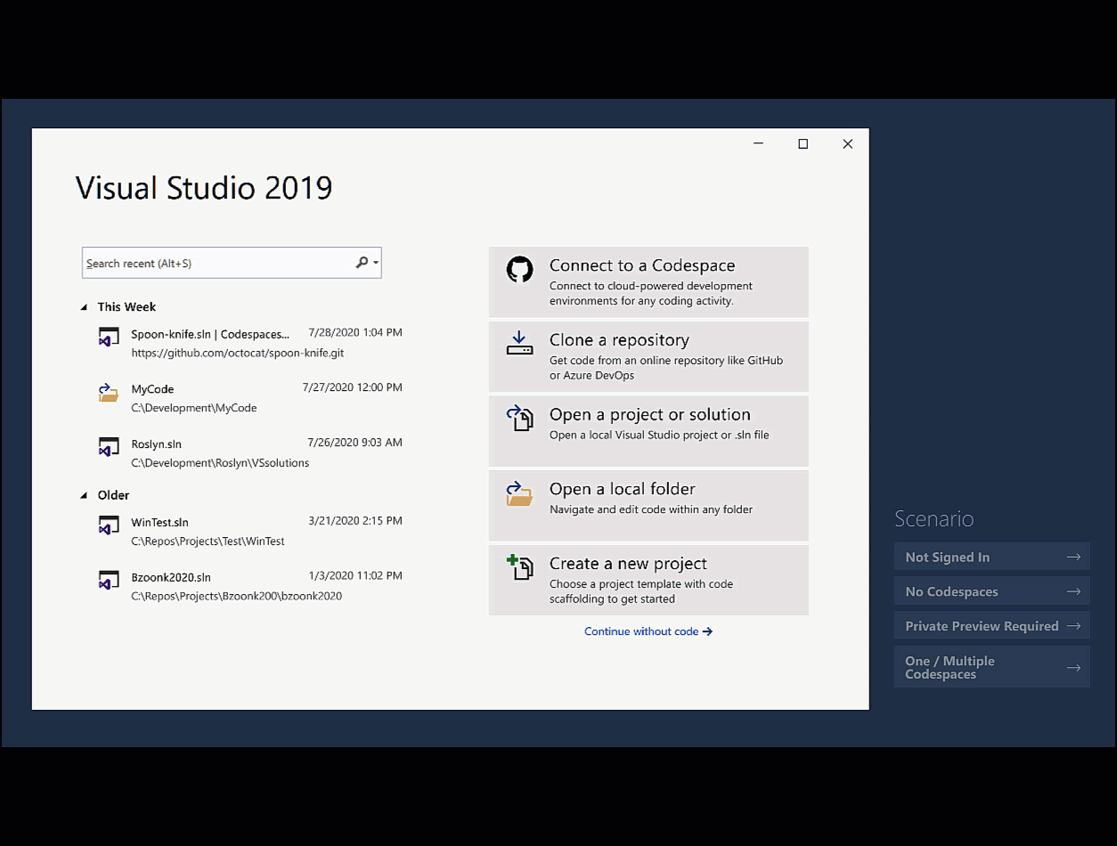This screenshot has width=1117, height=846.
Task: Click the solution icon next to Bzoonk2020.sln
Action: click(x=109, y=581)
